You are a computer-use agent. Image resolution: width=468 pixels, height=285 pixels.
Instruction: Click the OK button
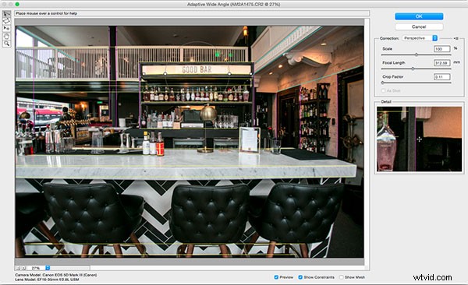coord(419,16)
